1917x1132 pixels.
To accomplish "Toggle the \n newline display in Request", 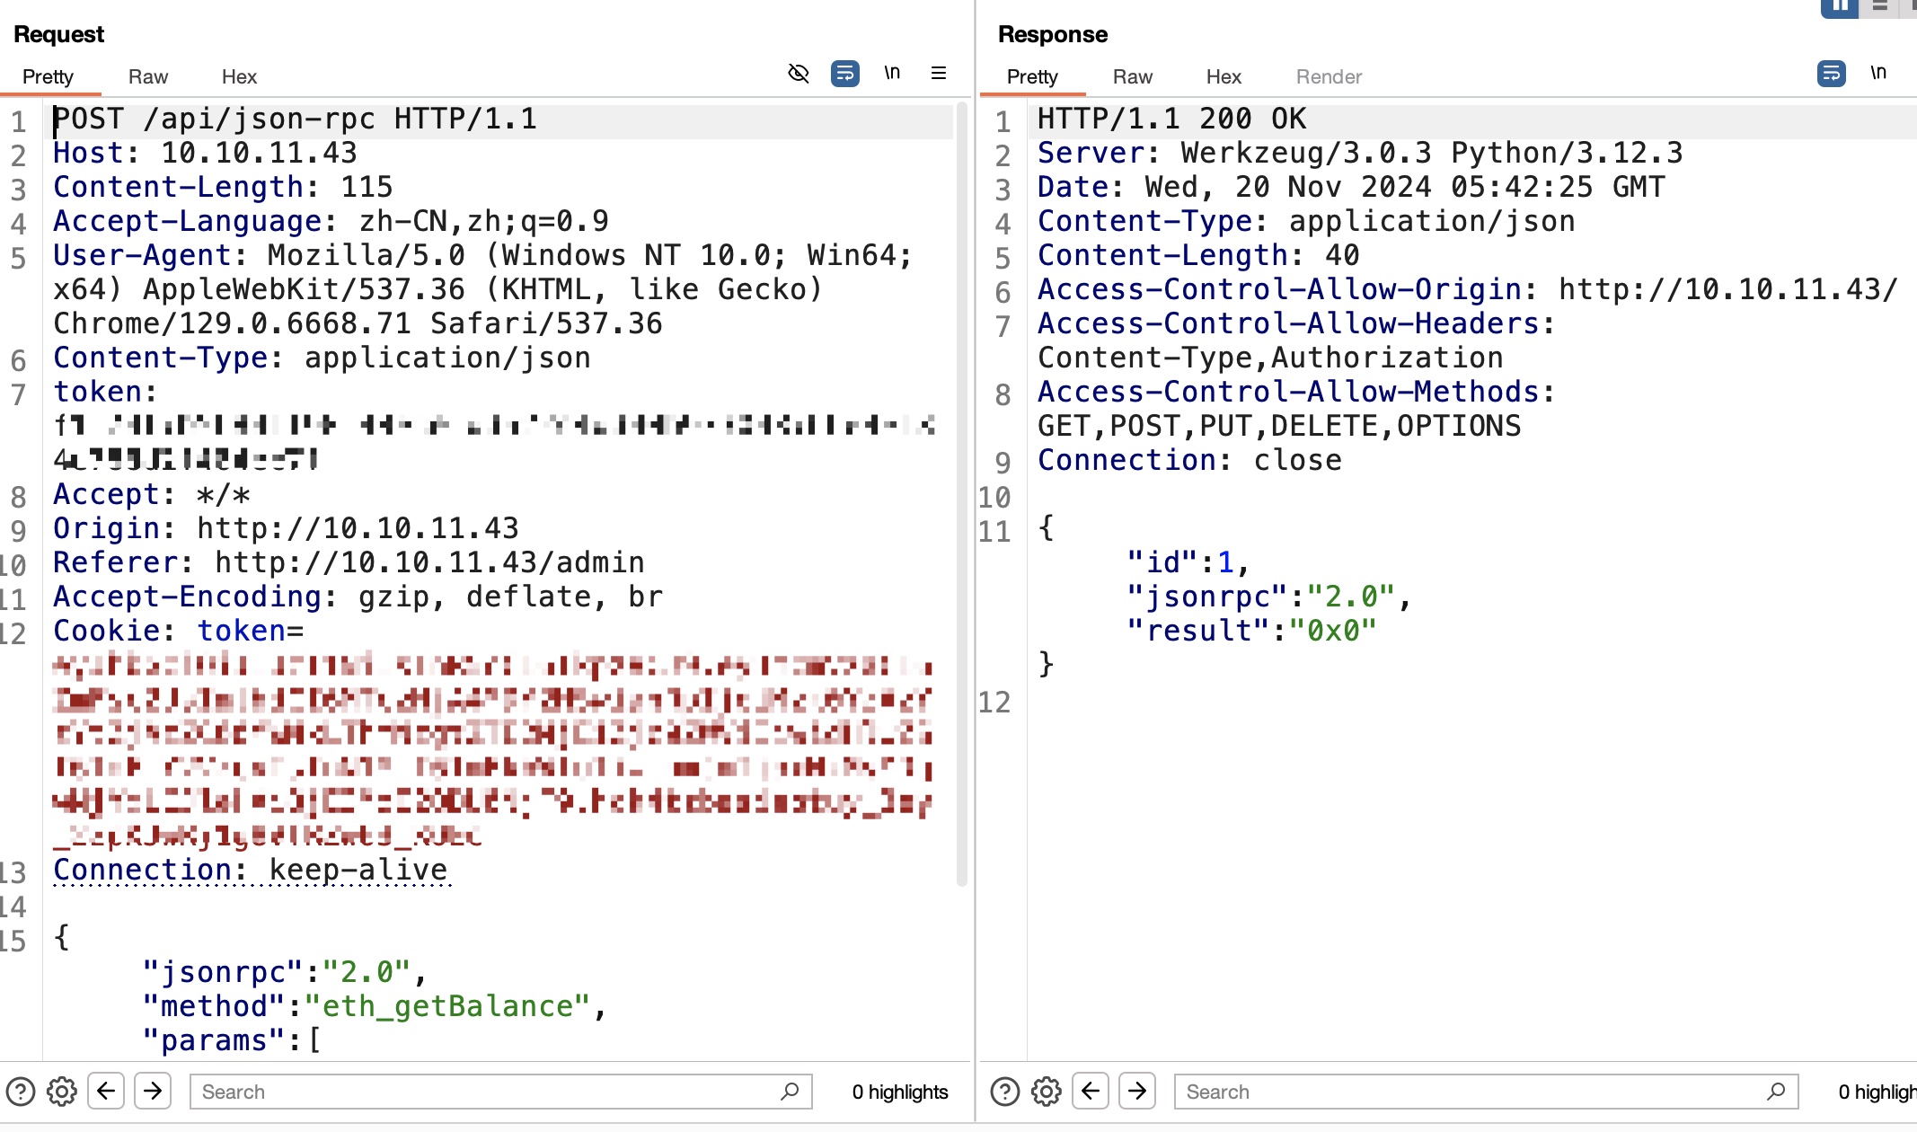I will tap(891, 74).
